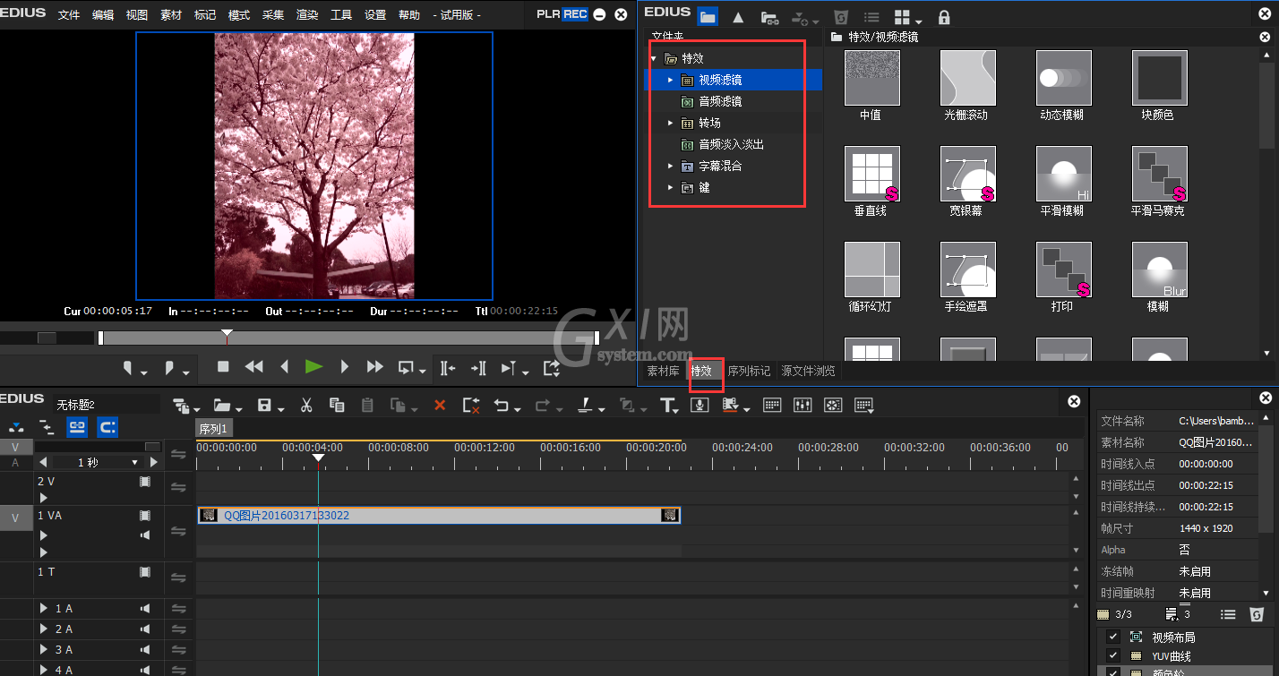Click the Set Out point icon
Viewport: 1279px width, 676px height.
point(169,368)
